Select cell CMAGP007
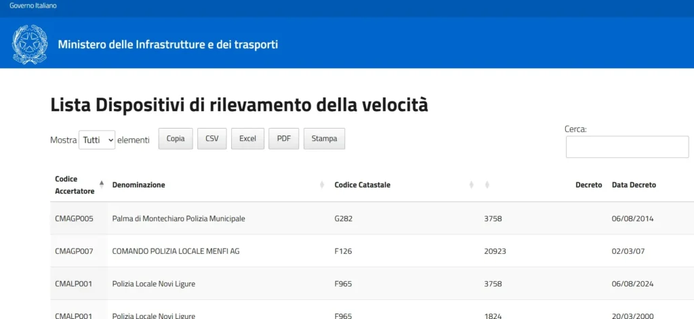 click(x=74, y=251)
